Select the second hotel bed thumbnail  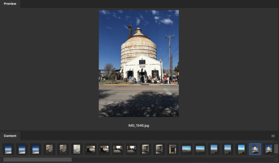pyautogui.click(x=104, y=149)
